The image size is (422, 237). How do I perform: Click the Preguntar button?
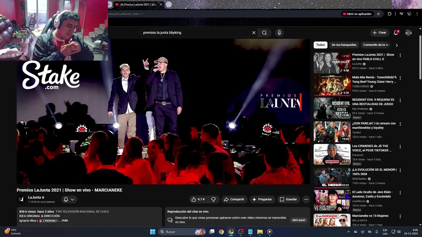pos(262,199)
